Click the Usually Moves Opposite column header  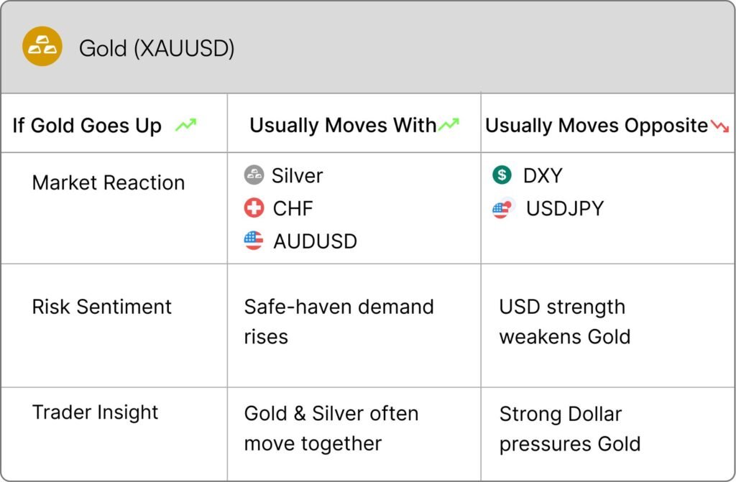click(596, 125)
